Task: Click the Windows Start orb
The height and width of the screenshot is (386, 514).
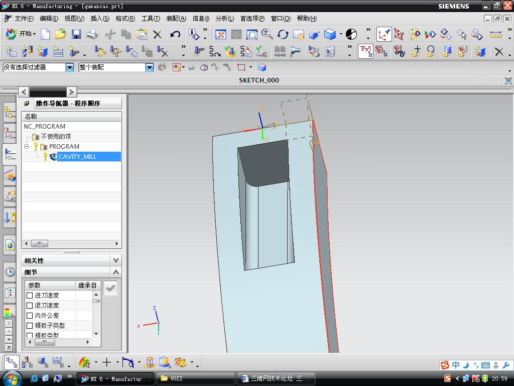Action: tap(12, 378)
